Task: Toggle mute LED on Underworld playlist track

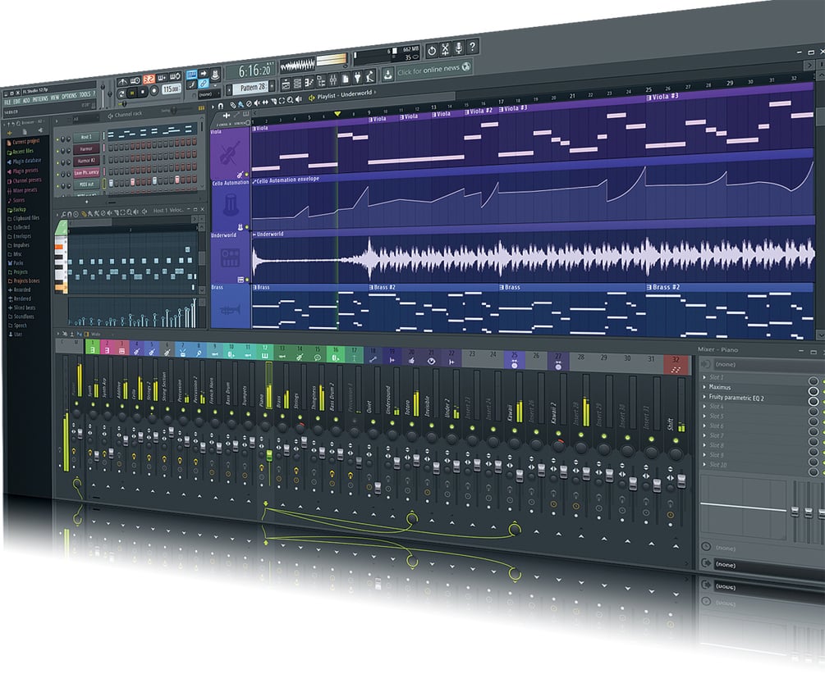Action: pos(247,280)
